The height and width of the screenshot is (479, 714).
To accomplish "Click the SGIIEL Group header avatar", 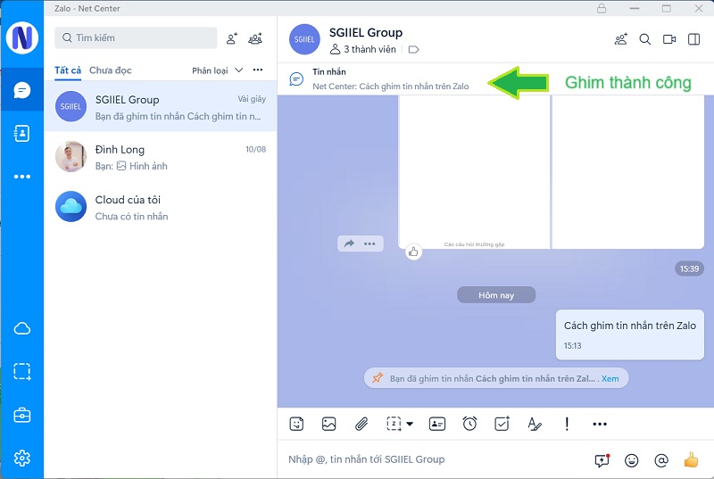I will [304, 39].
